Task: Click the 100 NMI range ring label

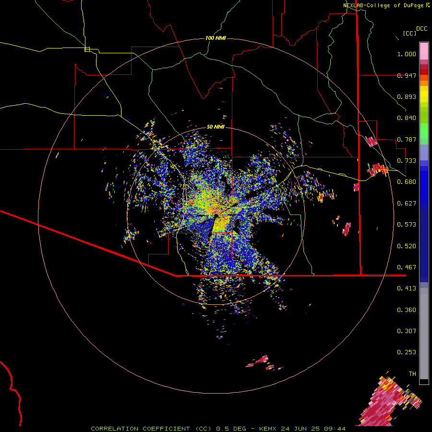Action: pos(216,38)
